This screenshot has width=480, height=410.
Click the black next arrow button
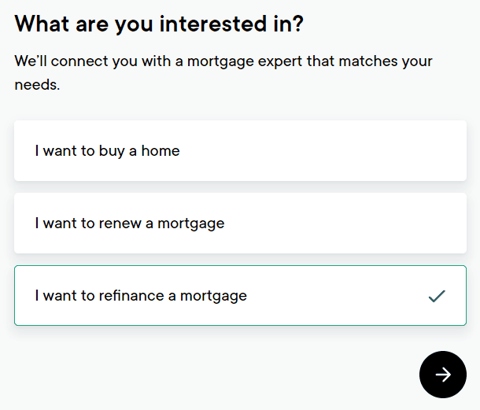(x=443, y=375)
